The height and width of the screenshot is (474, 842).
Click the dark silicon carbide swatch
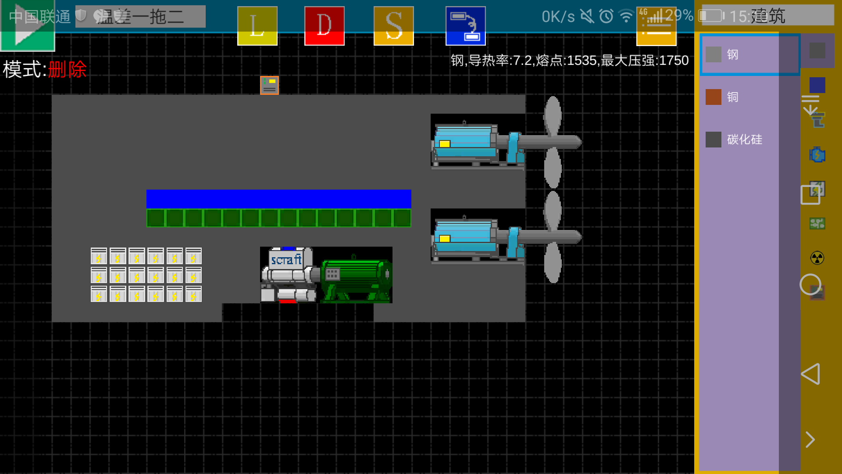[714, 140]
